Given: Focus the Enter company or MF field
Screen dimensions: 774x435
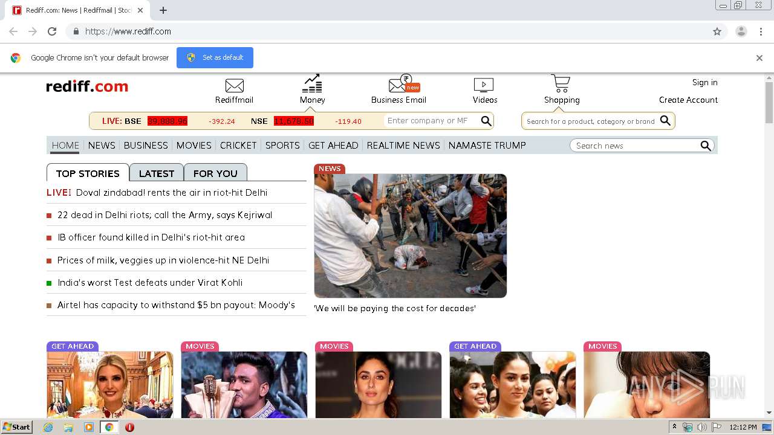Looking at the screenshot, I should pyautogui.click(x=431, y=121).
